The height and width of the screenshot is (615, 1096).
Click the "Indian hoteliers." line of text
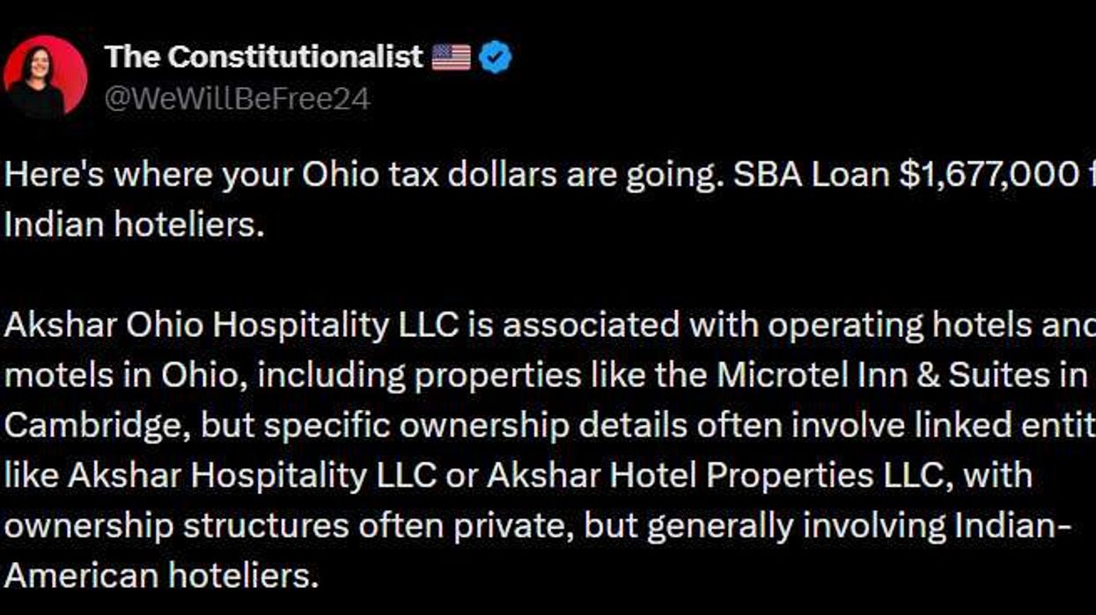134,223
